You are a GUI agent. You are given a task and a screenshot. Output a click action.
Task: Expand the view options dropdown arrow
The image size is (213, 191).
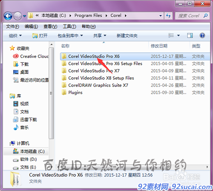click(x=178, y=35)
